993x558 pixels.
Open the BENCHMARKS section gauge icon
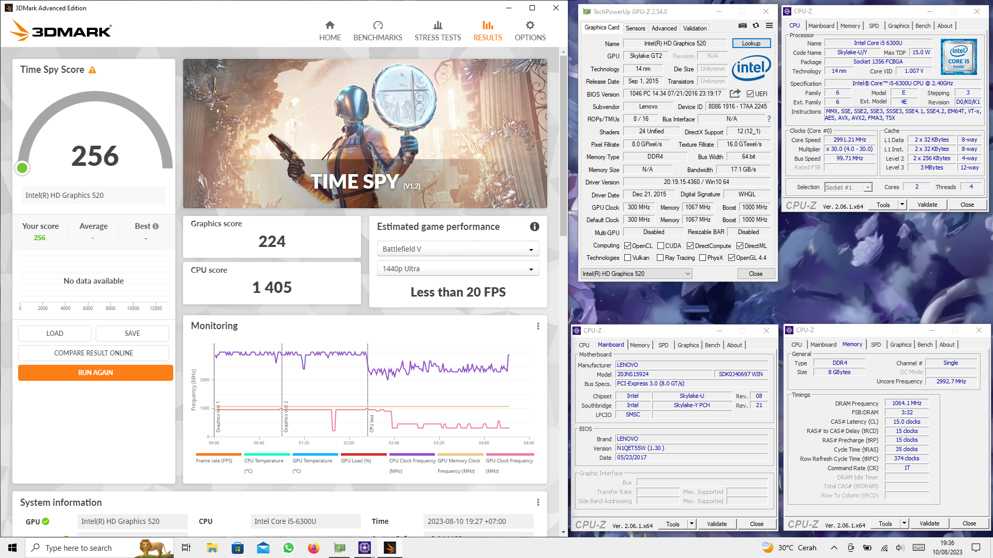tap(378, 25)
